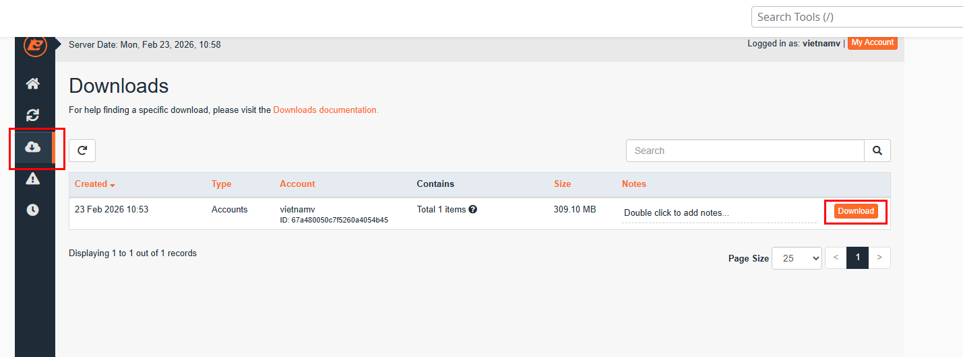Select page 1 in pagination
This screenshot has height=357, width=963.
pyautogui.click(x=857, y=258)
